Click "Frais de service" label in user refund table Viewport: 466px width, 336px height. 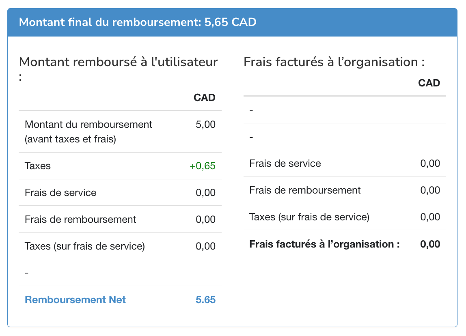(x=60, y=193)
